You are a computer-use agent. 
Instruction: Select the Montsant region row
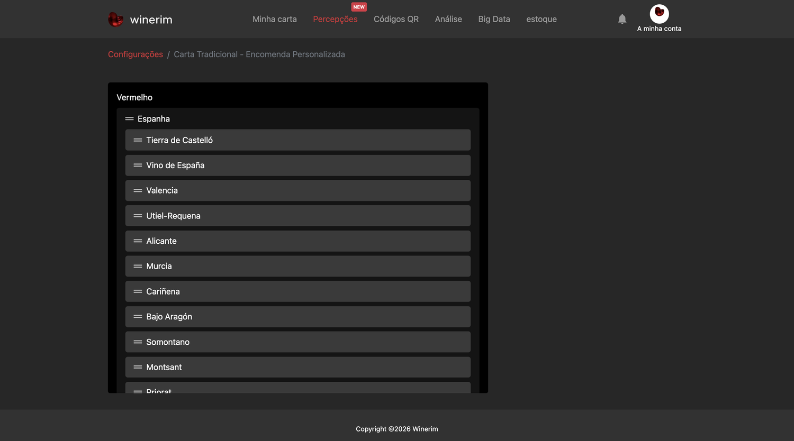(x=298, y=367)
